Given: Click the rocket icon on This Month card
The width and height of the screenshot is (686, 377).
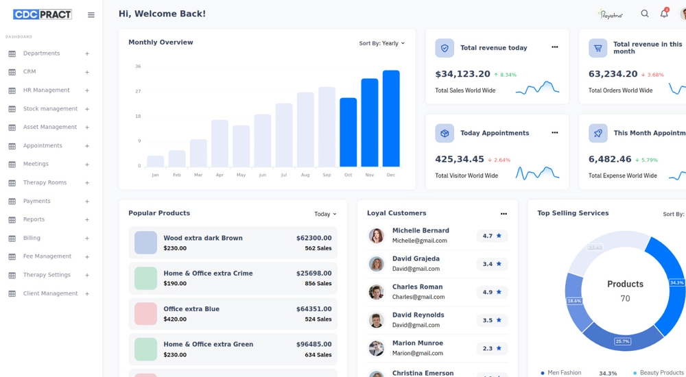Looking at the screenshot, I should [598, 133].
